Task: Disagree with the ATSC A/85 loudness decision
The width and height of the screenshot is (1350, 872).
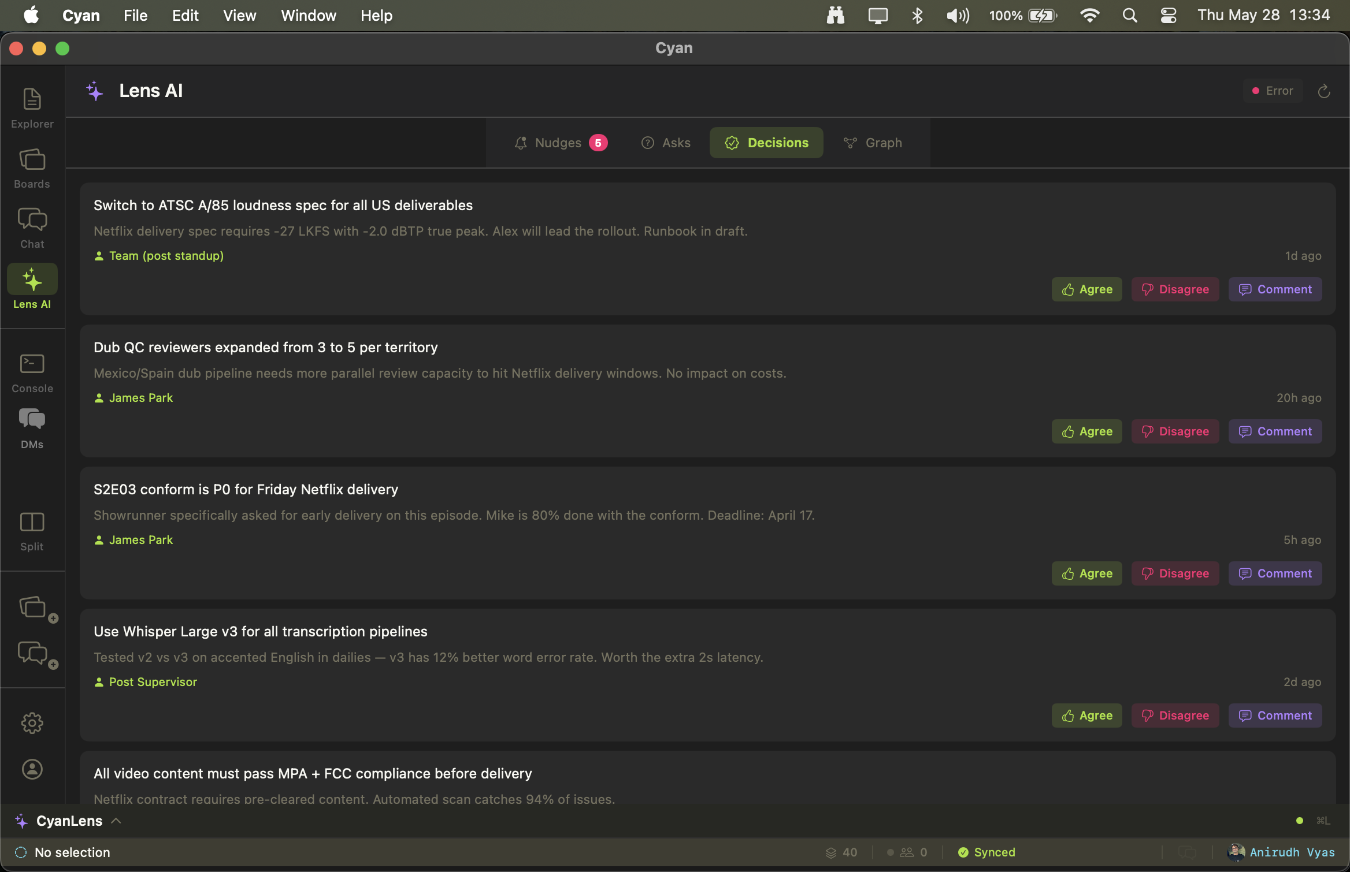Action: (1175, 289)
